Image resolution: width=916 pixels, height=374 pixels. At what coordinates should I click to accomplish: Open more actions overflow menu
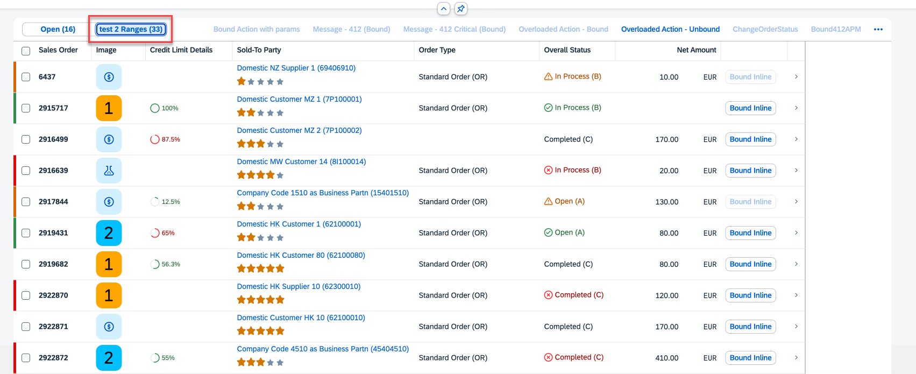(x=878, y=30)
